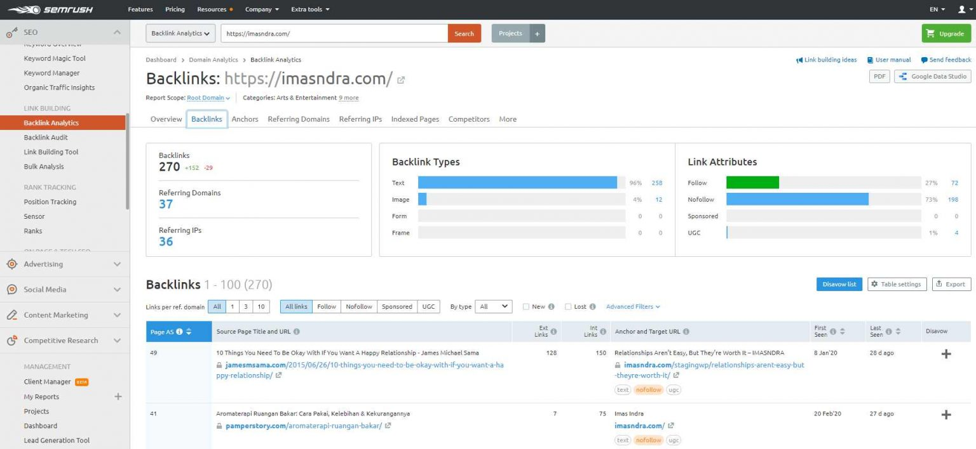Enable the New backlinks checkbox
Viewport: 976px width, 449px height.
pos(526,307)
